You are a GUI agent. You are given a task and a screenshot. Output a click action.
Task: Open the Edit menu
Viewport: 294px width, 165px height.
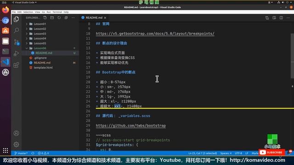pyautogui.click(x=19, y=12)
